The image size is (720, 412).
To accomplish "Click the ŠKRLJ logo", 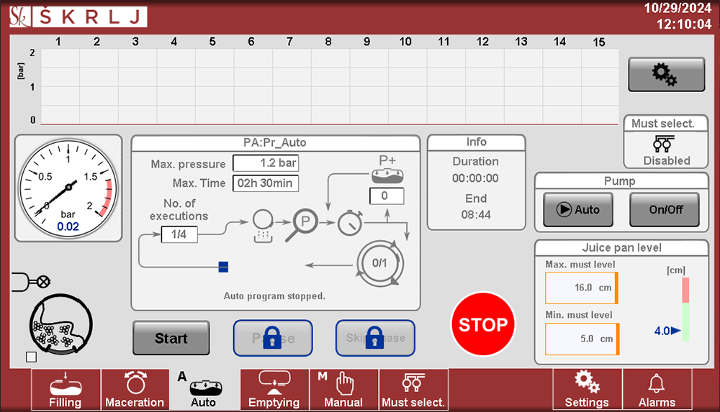I will tap(78, 17).
